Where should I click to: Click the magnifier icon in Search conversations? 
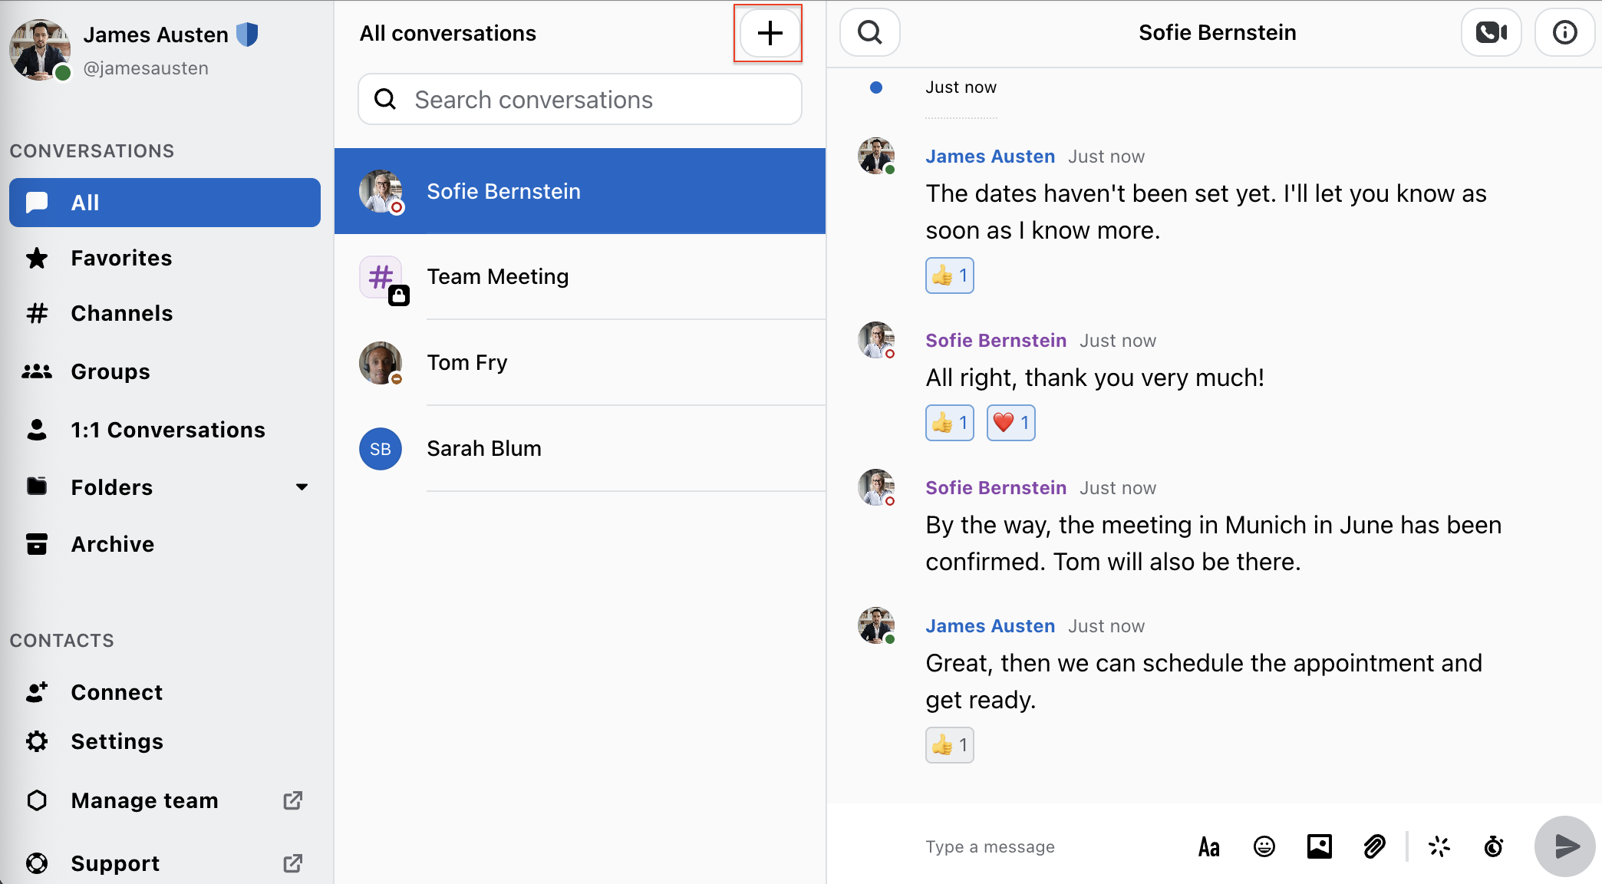tap(385, 99)
